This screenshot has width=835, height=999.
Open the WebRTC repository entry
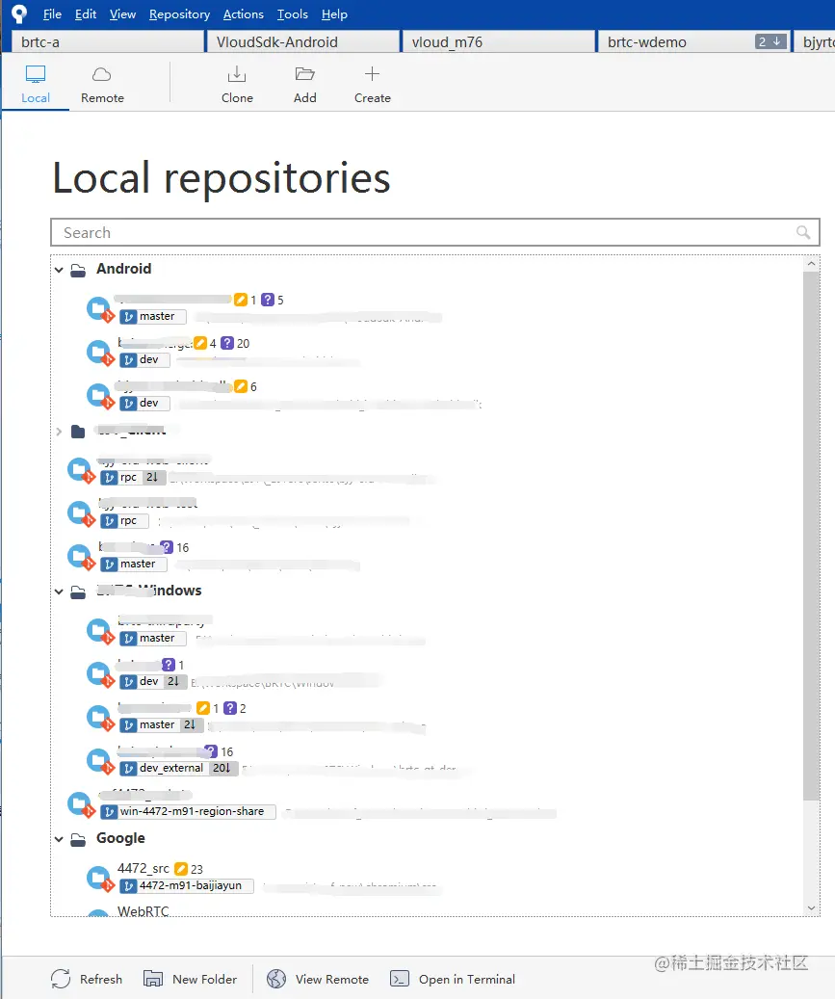click(x=144, y=911)
